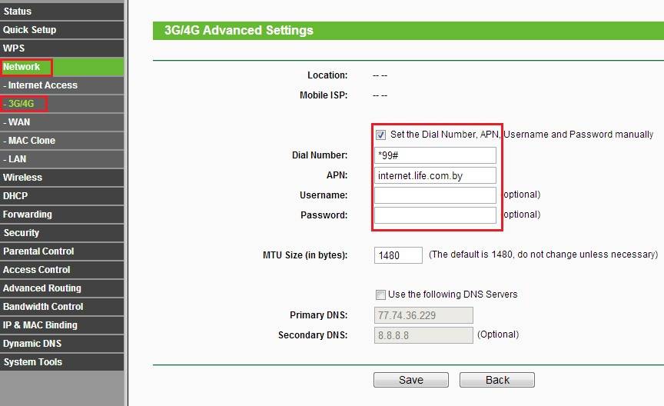Screen dimensions: 664x406
Task: Go back with the Back button
Action: pos(497,380)
